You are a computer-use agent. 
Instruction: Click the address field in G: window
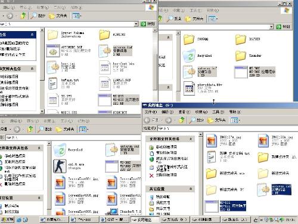228,128
